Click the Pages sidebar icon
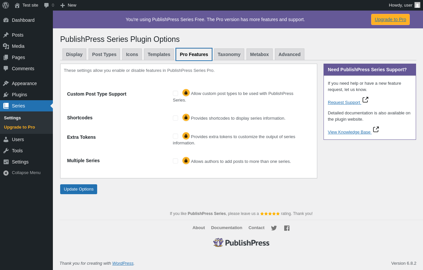Image resolution: width=423 pixels, height=270 pixels. tap(6, 57)
